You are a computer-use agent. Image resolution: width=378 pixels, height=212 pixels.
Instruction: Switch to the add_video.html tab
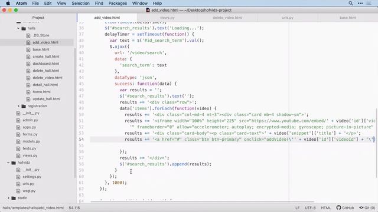[107, 18]
